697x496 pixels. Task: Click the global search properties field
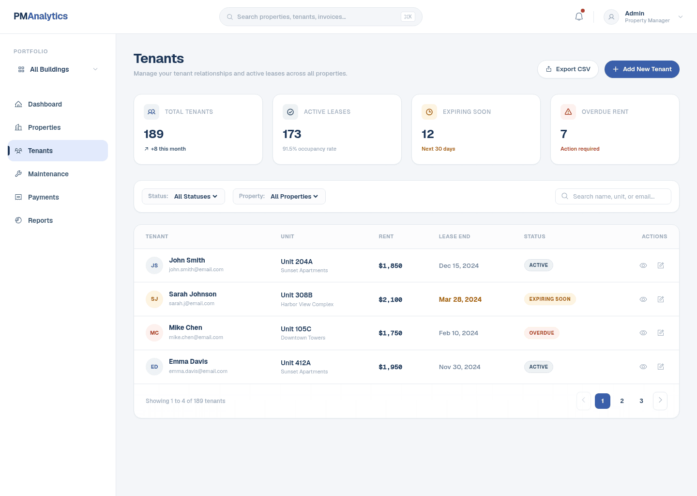click(x=321, y=16)
